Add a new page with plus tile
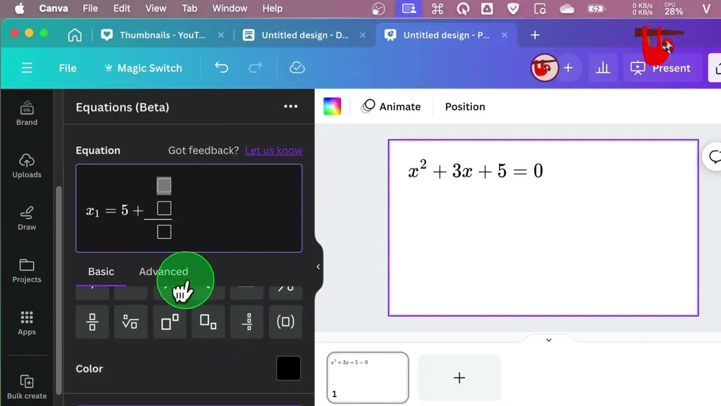Image resolution: width=721 pixels, height=406 pixels. (x=459, y=378)
